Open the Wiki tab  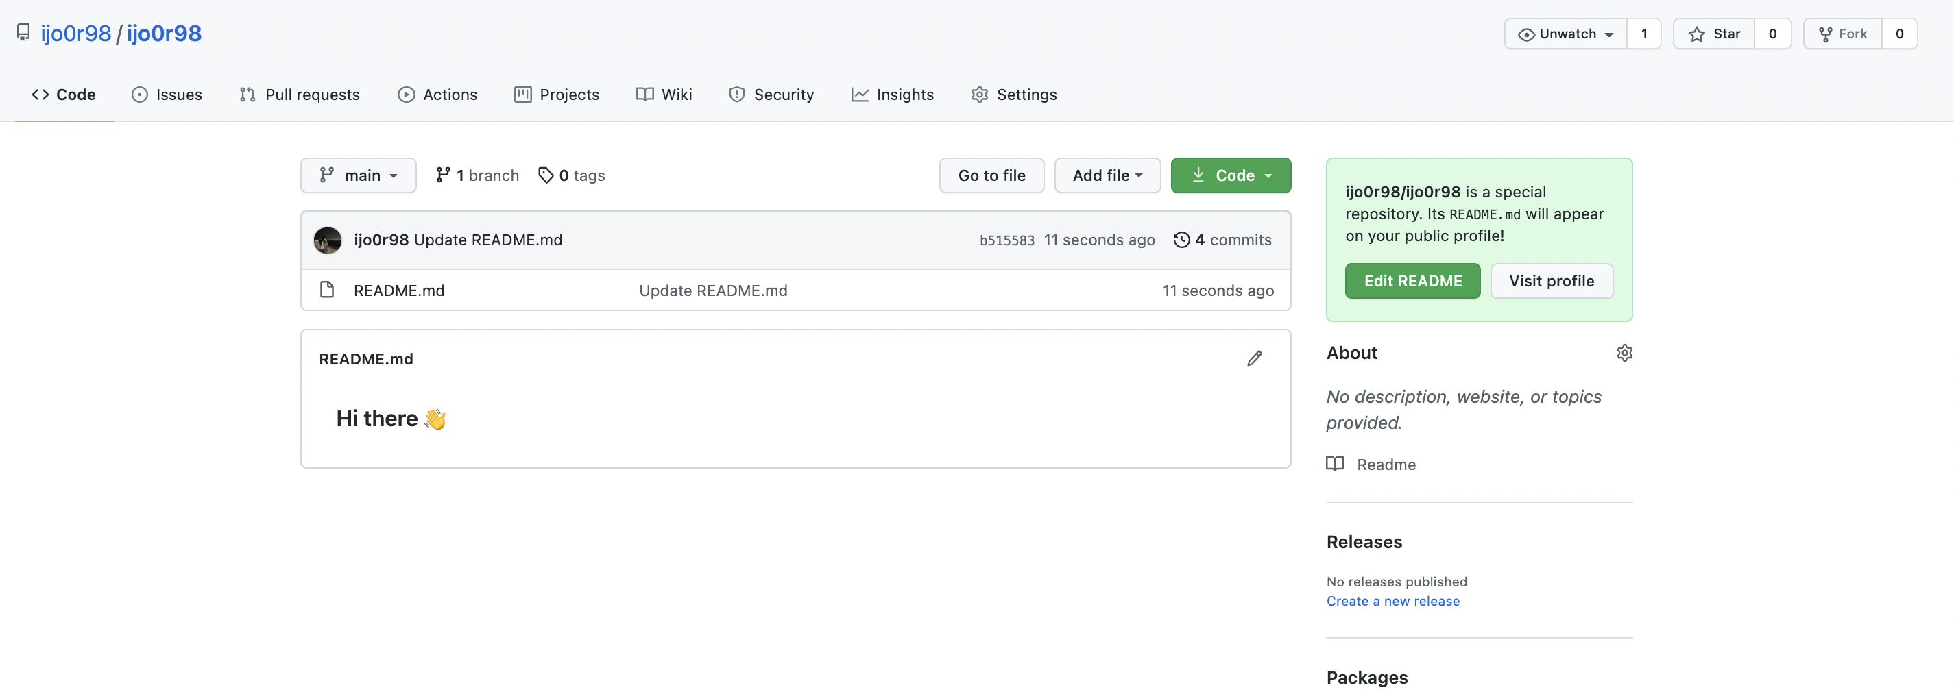(664, 95)
